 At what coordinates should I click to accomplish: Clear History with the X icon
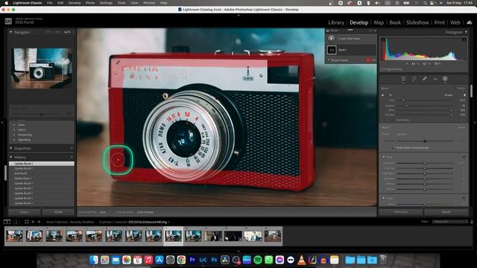[72, 157]
